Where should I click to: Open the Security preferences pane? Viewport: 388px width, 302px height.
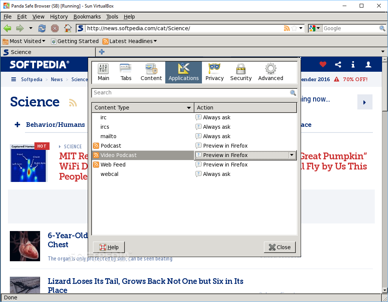241,72
